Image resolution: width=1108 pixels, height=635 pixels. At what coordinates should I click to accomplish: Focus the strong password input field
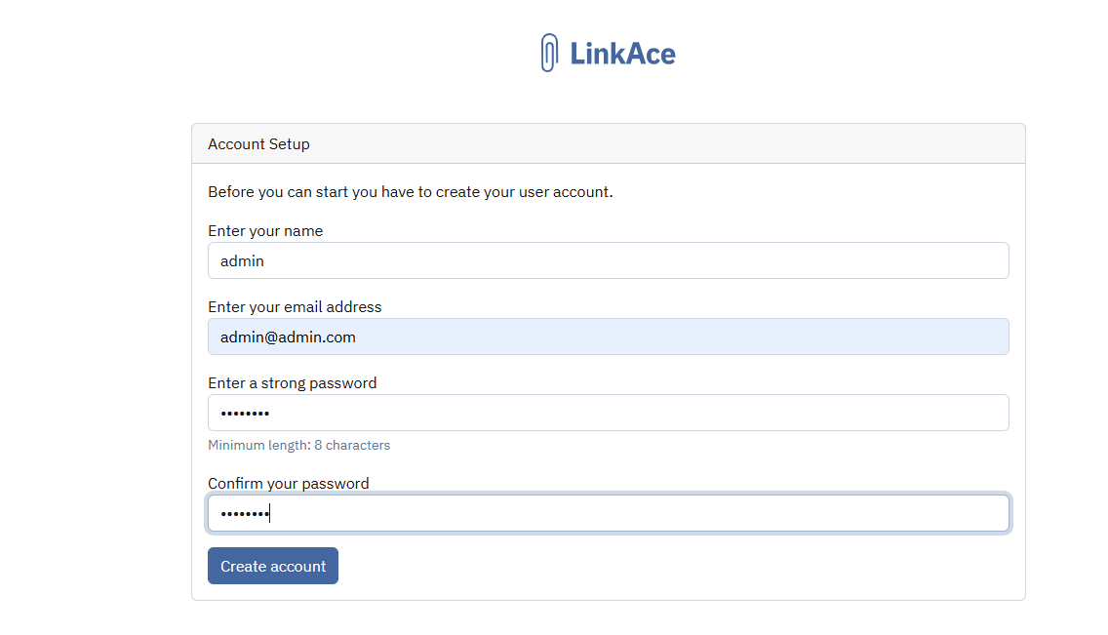[609, 413]
